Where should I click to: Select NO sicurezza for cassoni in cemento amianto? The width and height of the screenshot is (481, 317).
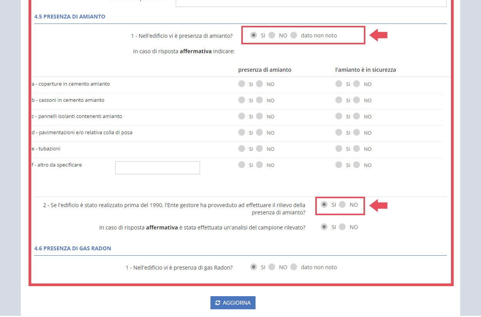coord(357,100)
